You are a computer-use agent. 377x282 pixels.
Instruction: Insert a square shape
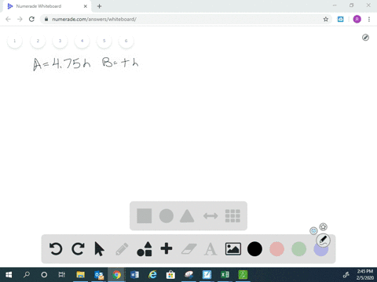(145, 216)
